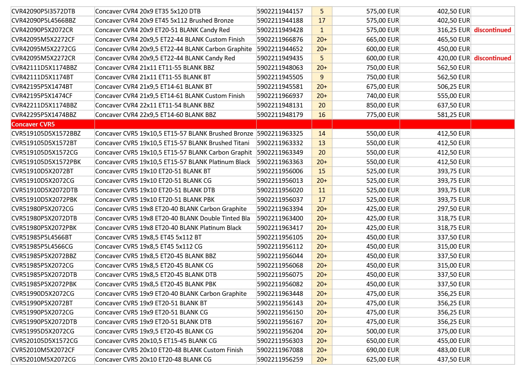Click barcode 5902211956105
Viewport: 523px width, 369px height.
point(280,237)
